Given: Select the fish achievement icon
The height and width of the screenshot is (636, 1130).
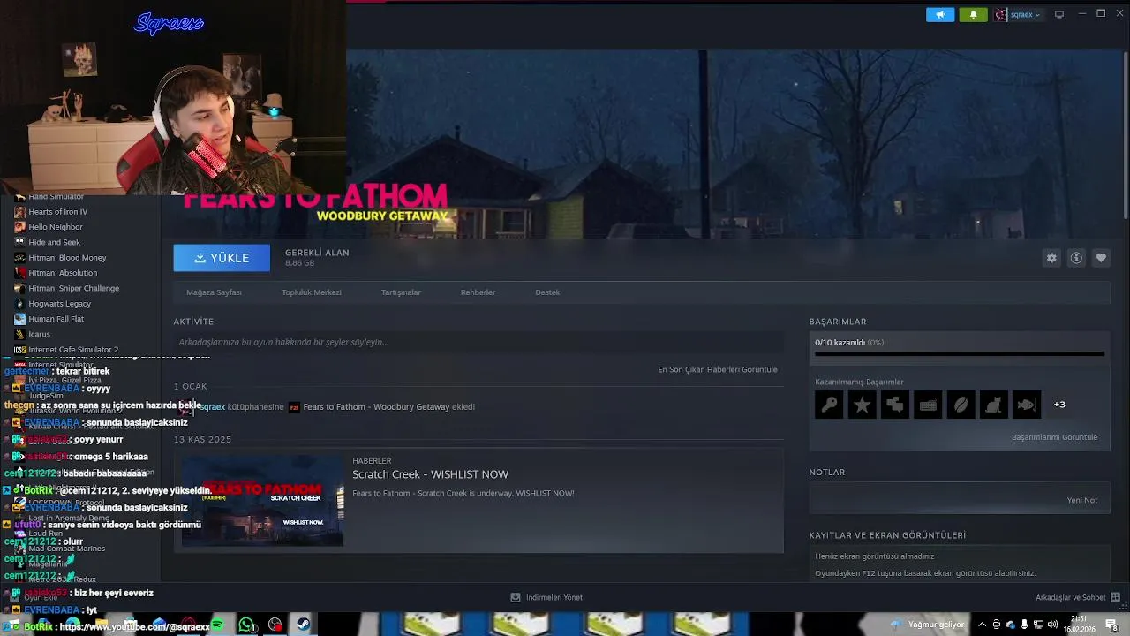Looking at the screenshot, I should click(1027, 405).
